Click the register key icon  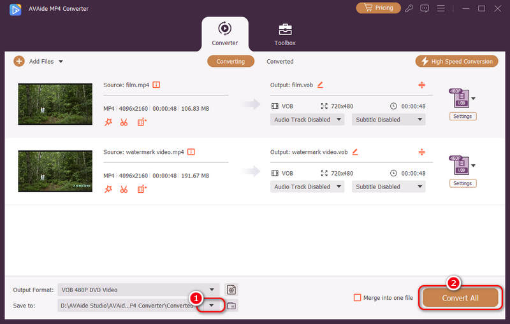coord(409,8)
